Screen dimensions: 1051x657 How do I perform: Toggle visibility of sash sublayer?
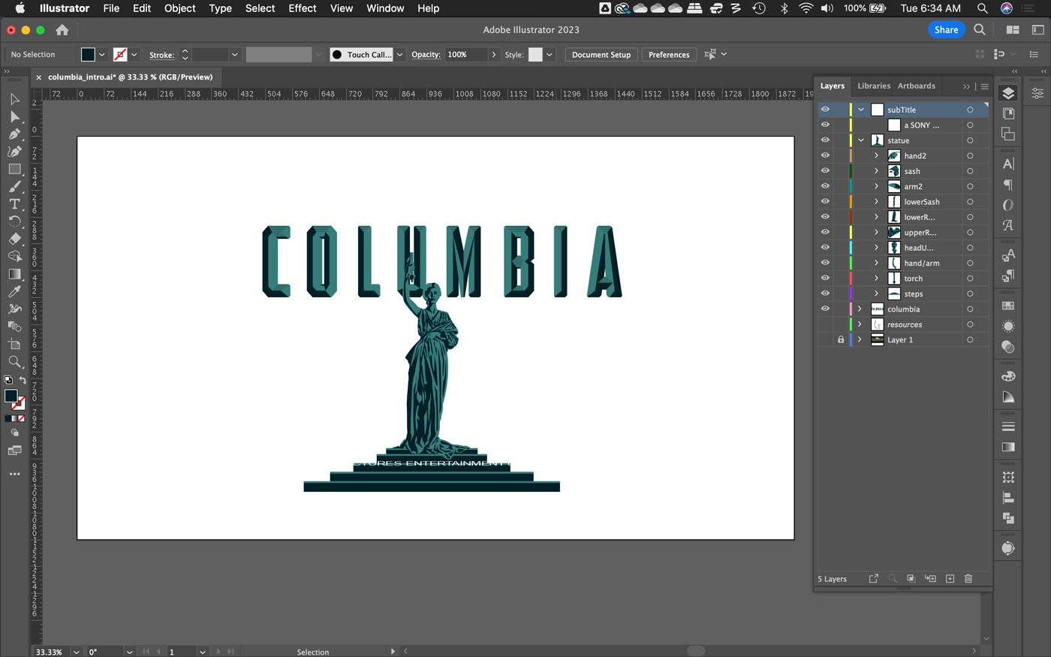click(x=825, y=171)
